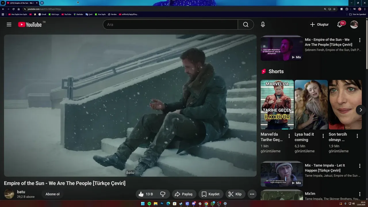
Task: Open the Lysa had it coming short
Action: point(311,105)
